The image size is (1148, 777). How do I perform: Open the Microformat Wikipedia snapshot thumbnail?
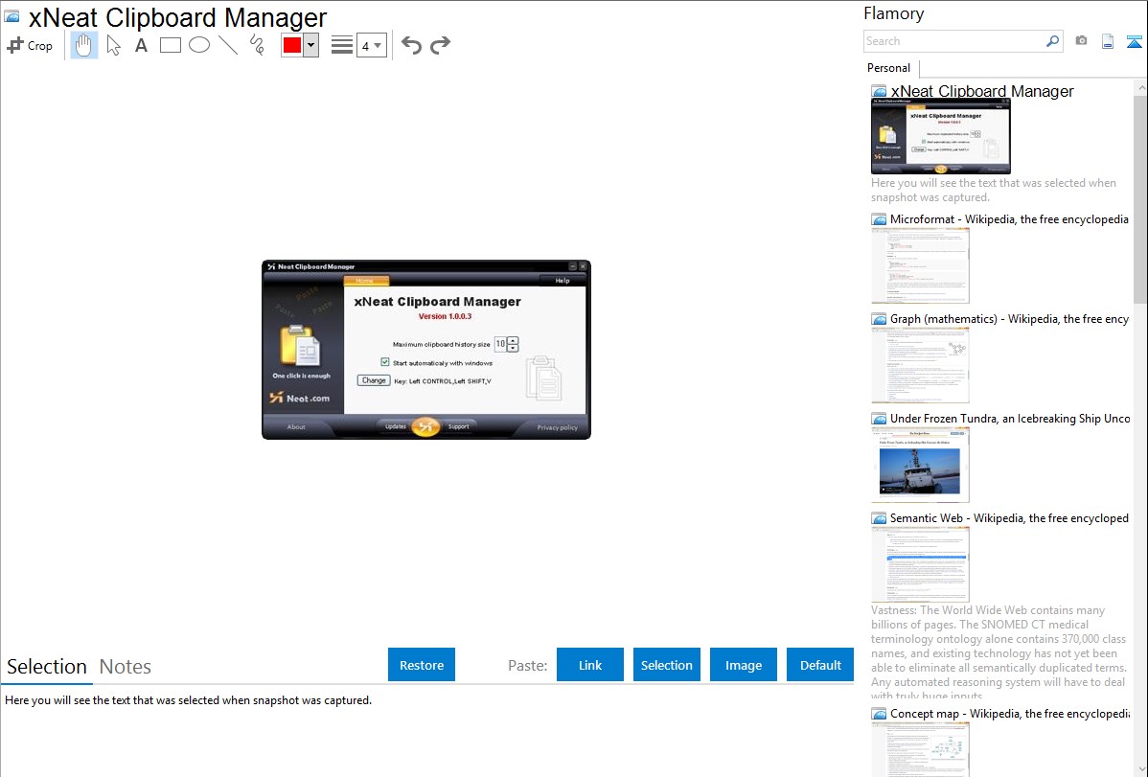[x=920, y=265]
